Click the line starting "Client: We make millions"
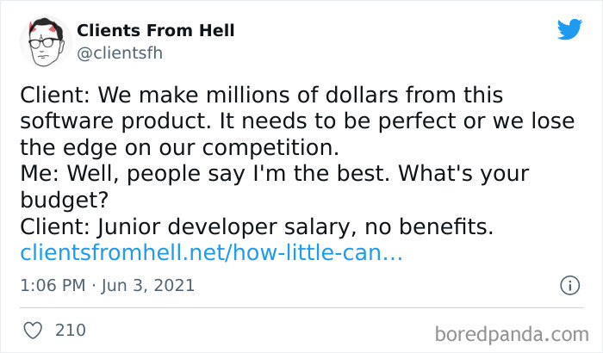The image size is (603, 353). pyautogui.click(x=260, y=94)
